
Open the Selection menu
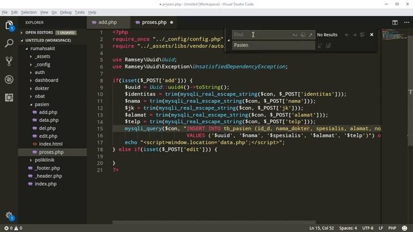point(29,12)
